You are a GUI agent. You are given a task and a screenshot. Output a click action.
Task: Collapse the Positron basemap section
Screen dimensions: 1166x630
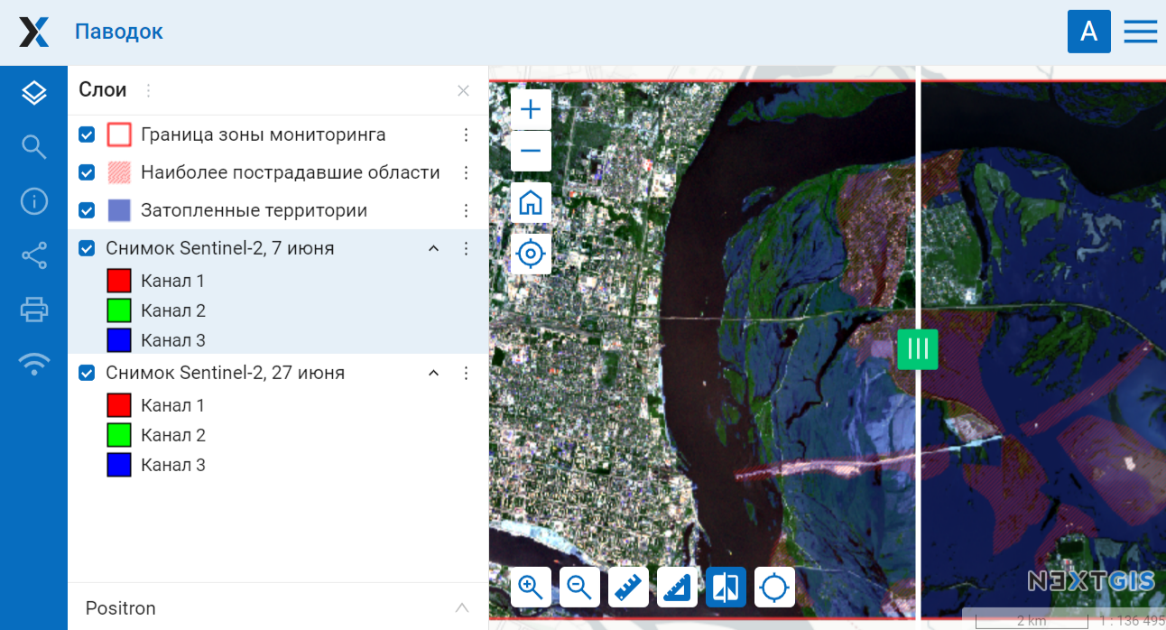[x=461, y=607]
